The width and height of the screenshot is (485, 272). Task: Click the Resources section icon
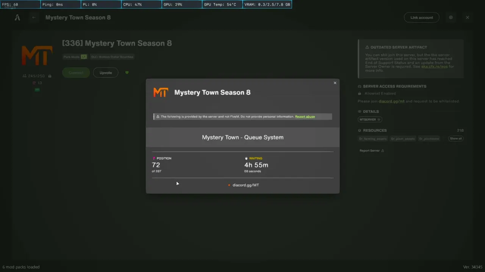[x=360, y=130]
